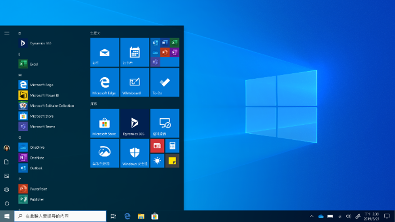Expand the Start menu hamburger navigation
395x222 pixels.
pos(7,33)
